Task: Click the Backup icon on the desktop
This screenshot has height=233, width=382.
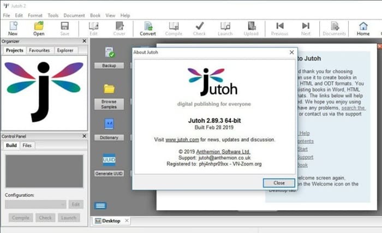Action: (109, 52)
